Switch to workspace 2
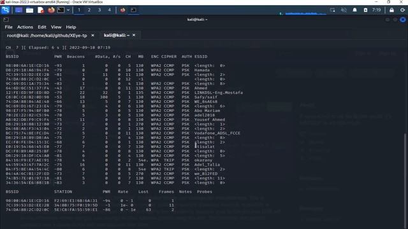408x229 pixels. point(89,10)
